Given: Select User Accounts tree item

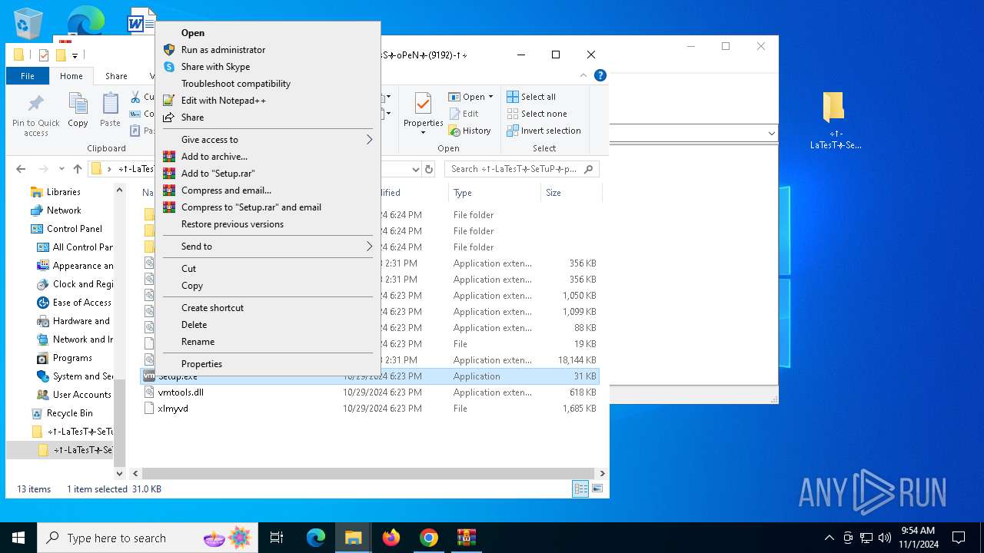Looking at the screenshot, I should click(x=81, y=395).
